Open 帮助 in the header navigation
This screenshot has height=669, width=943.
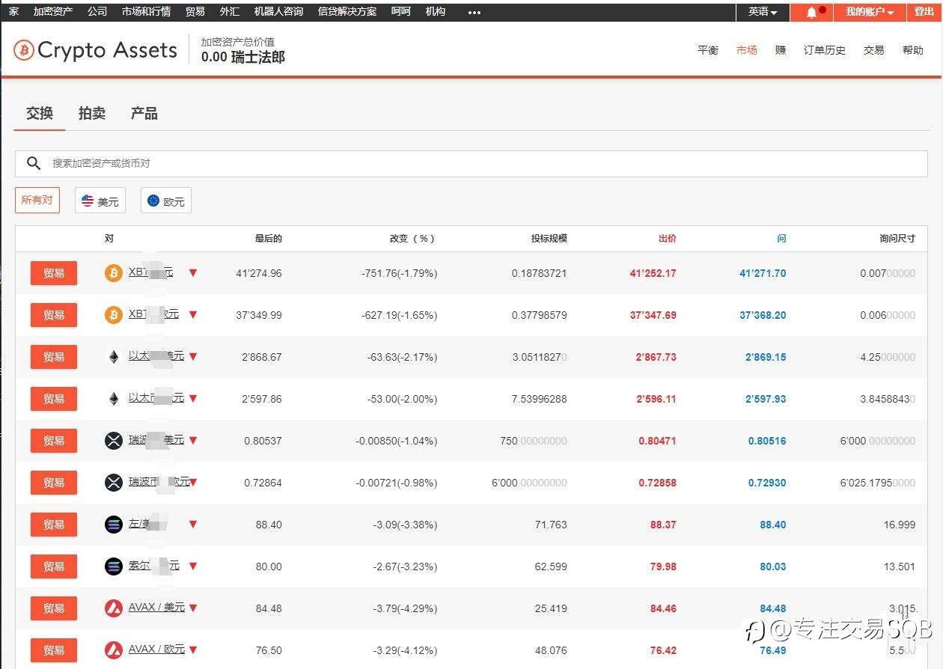point(913,50)
